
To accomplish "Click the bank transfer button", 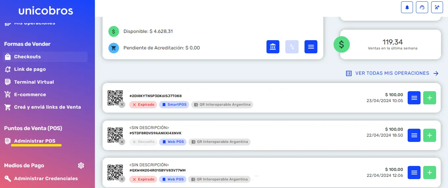I will click(273, 47).
